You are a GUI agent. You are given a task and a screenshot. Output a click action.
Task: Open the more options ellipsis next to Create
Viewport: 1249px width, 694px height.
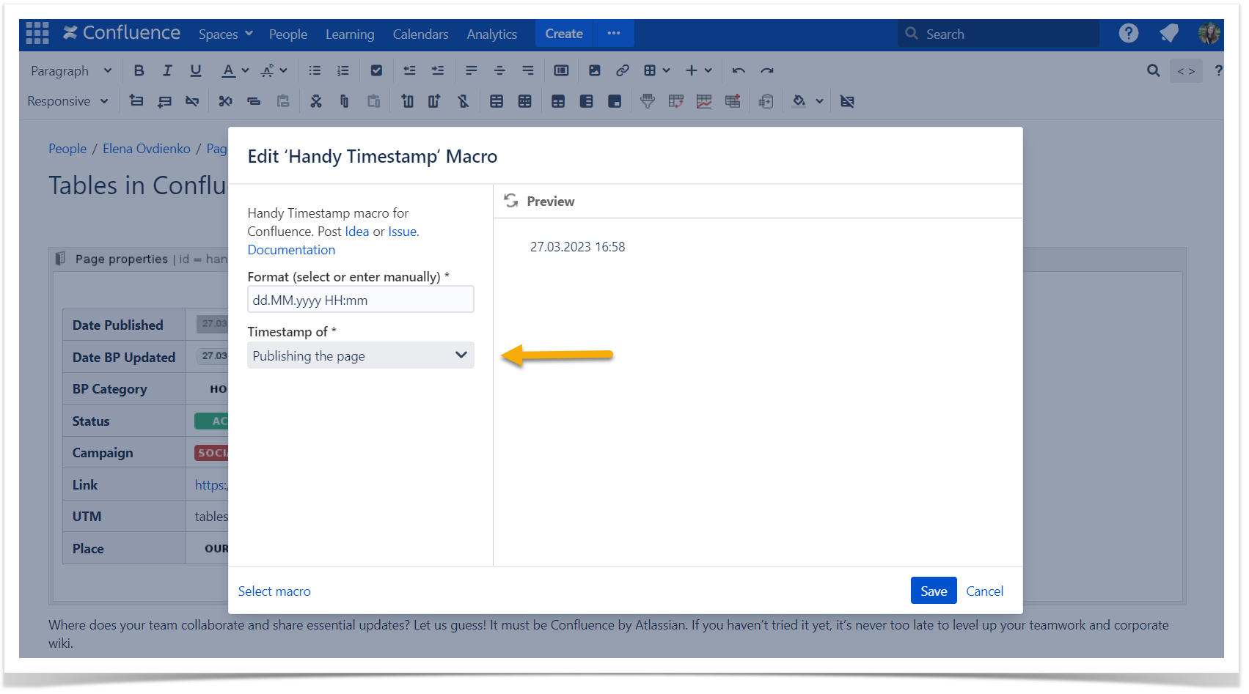coord(614,33)
